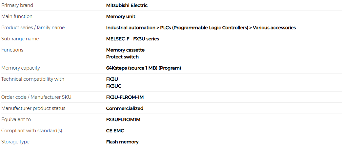This screenshot has width=342, height=148.
Task: Click the Order code / Manufacturer SKU label
Action: pos(36,97)
